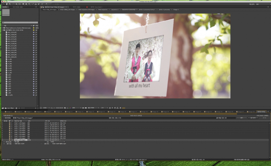
Task: Click label color swatch of render item 3
Action: tap(9, 127)
